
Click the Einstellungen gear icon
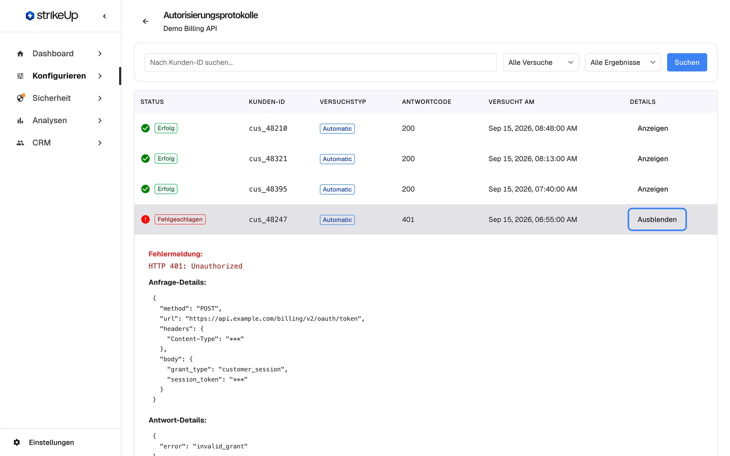(17, 443)
